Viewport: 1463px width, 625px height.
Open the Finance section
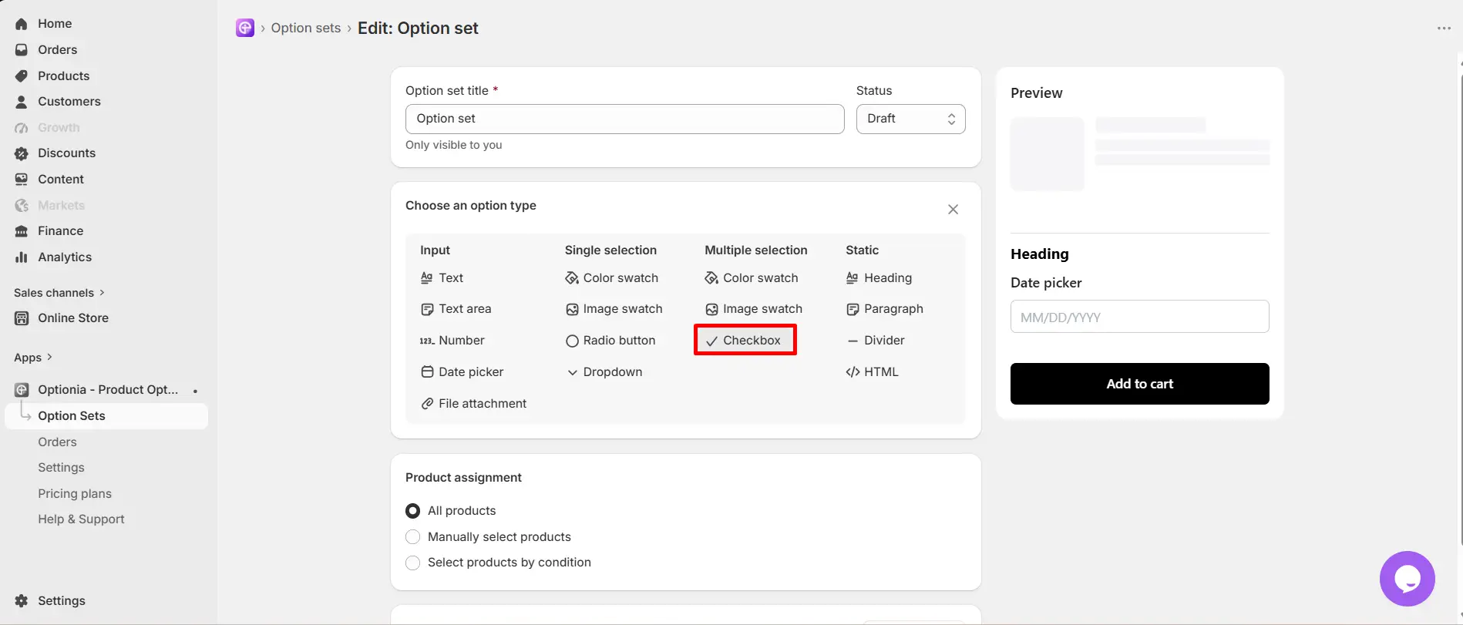(60, 231)
